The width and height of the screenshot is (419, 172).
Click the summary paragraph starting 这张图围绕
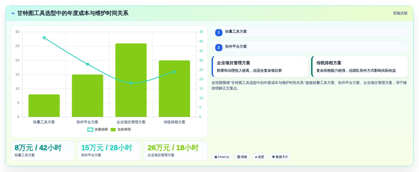[x=309, y=86]
